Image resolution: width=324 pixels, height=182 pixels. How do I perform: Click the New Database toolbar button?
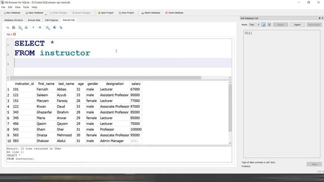(x=12, y=13)
